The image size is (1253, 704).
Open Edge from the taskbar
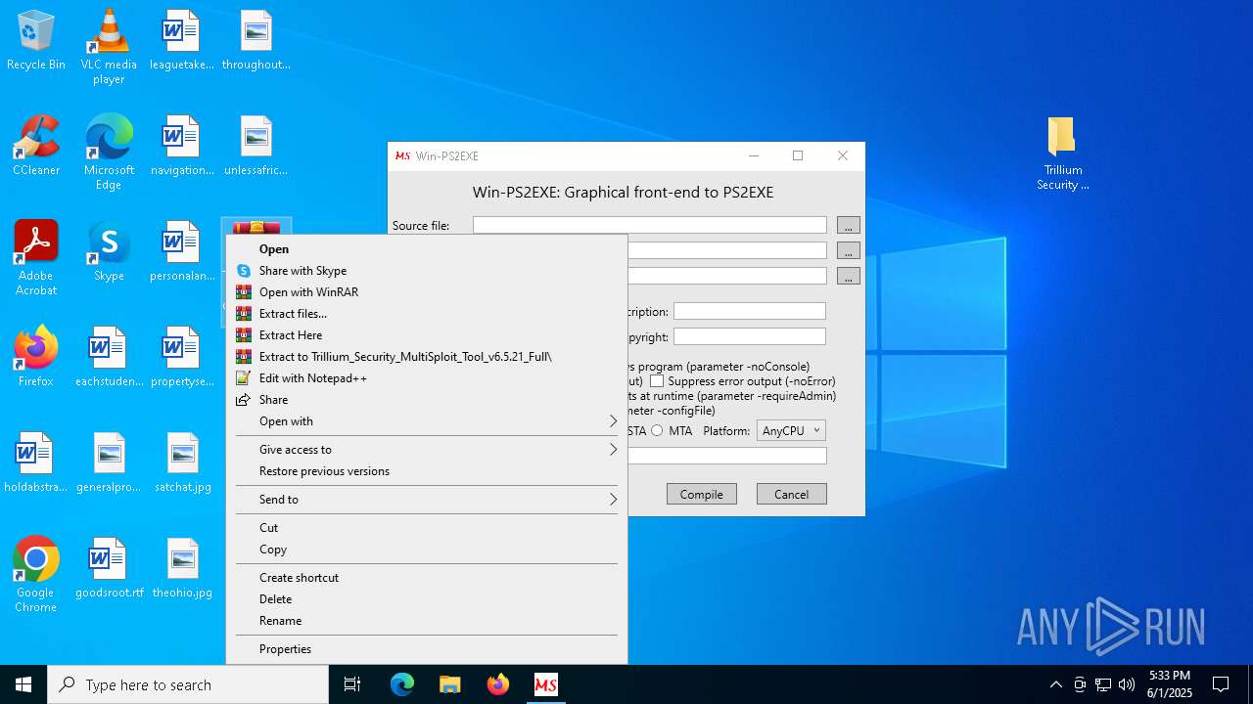tap(402, 684)
